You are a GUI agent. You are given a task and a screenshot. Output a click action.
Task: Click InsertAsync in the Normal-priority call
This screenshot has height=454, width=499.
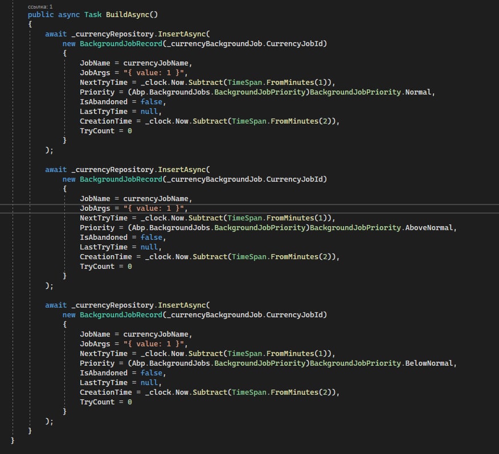[182, 34]
